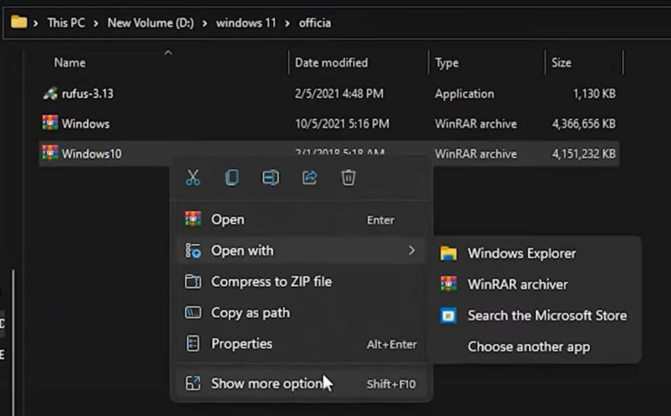
Task: Click the Rename icon in context menu
Action: (270, 177)
